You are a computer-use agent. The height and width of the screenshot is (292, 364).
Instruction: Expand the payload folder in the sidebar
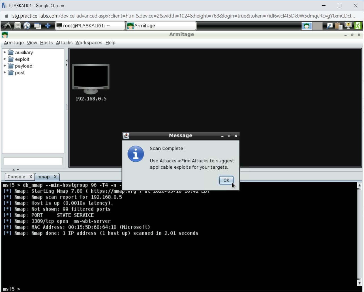[x=5, y=66]
